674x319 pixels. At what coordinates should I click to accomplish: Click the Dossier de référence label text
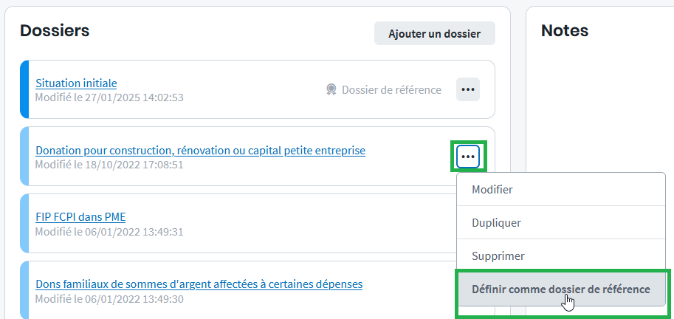(x=391, y=90)
